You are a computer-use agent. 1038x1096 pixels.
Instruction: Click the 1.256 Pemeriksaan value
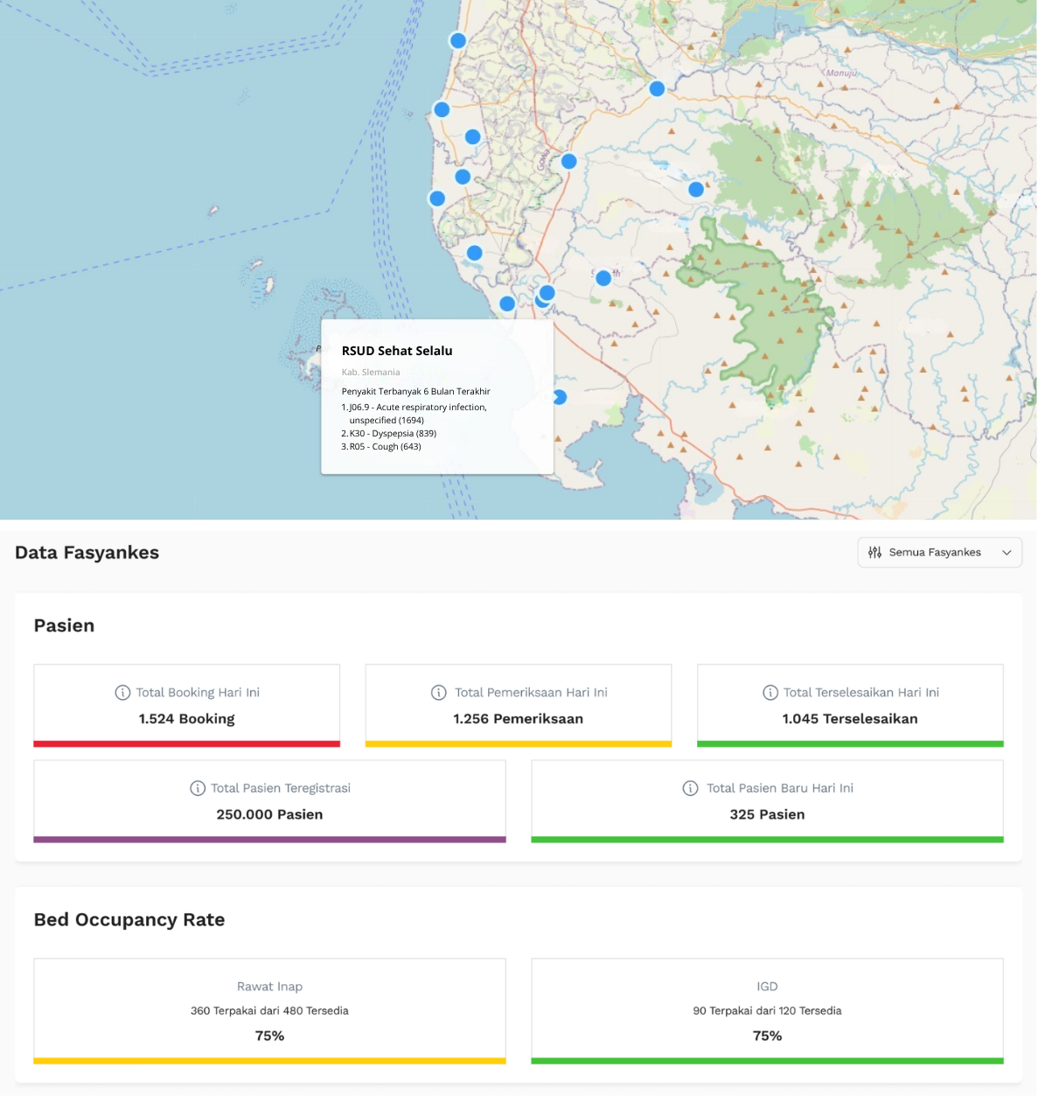pyautogui.click(x=519, y=719)
